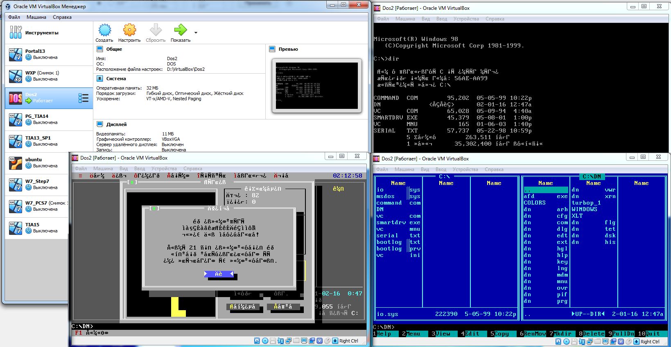Click keyboard capture arrow icon in blue-panel Dos2 window
671x347 pixels.
pyautogui.click(x=636, y=342)
